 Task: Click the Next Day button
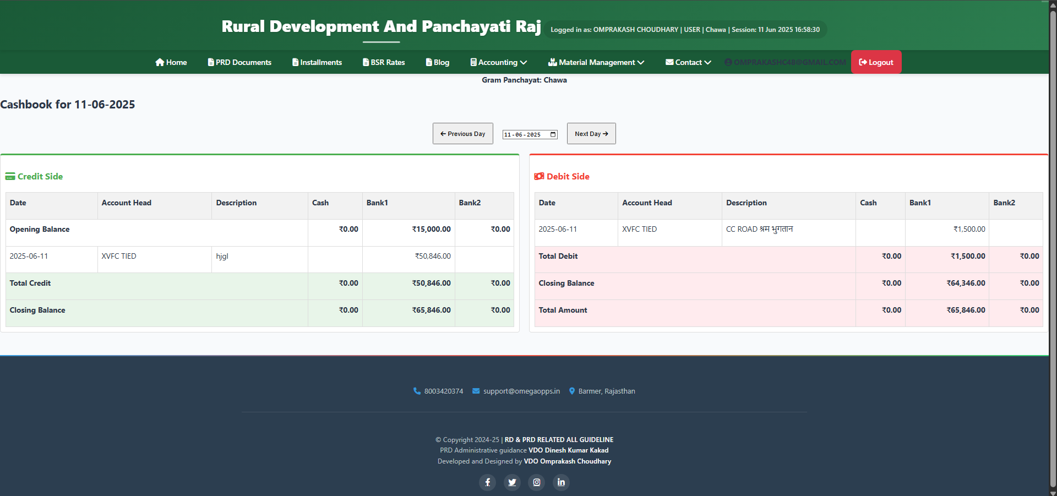click(x=591, y=134)
